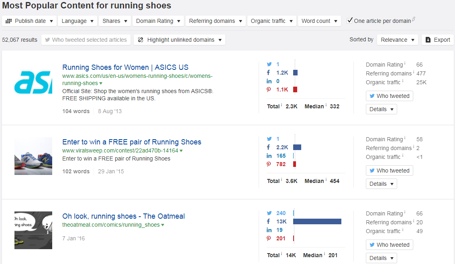
Task: Click the Export download icon
Action: point(428,40)
